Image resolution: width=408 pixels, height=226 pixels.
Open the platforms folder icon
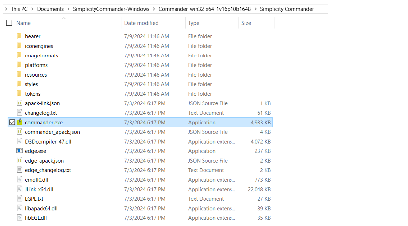point(20,65)
